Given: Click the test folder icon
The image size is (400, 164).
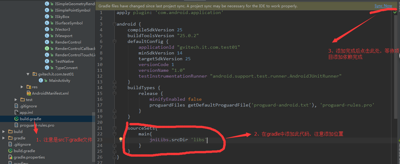Looking at the screenshot, I should (x=23, y=99).
